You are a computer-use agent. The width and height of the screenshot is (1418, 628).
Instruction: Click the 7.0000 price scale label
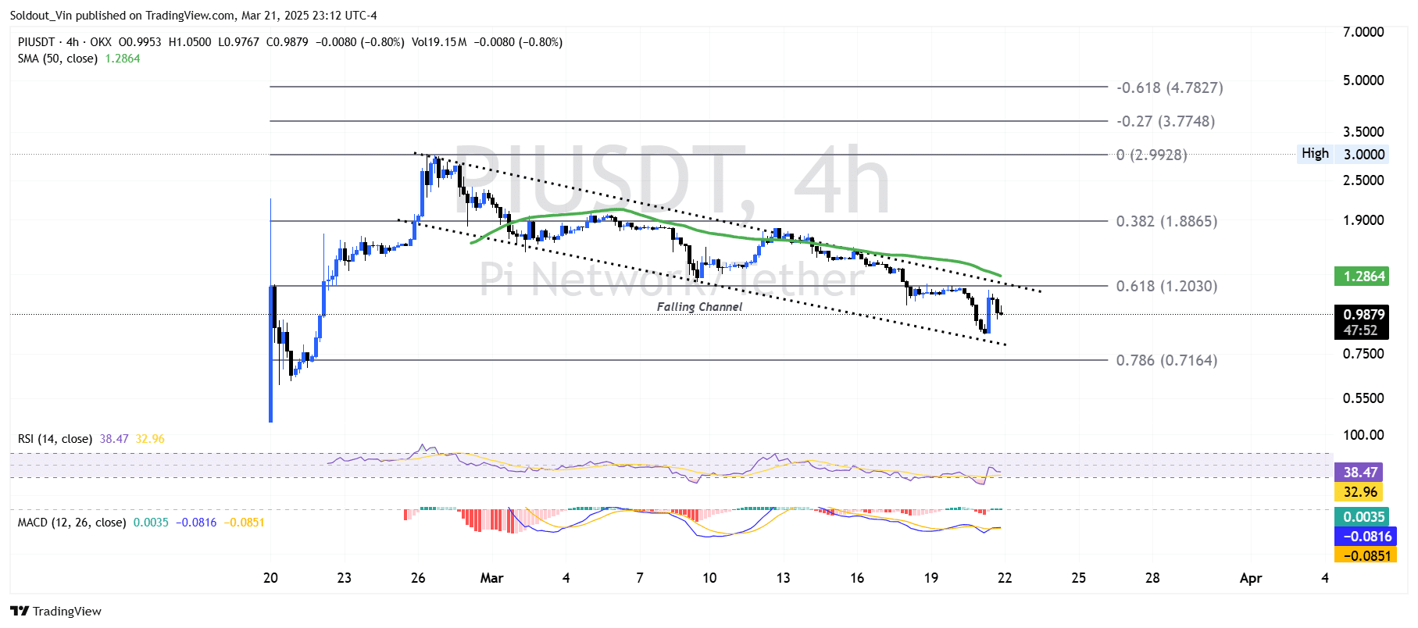1363,32
